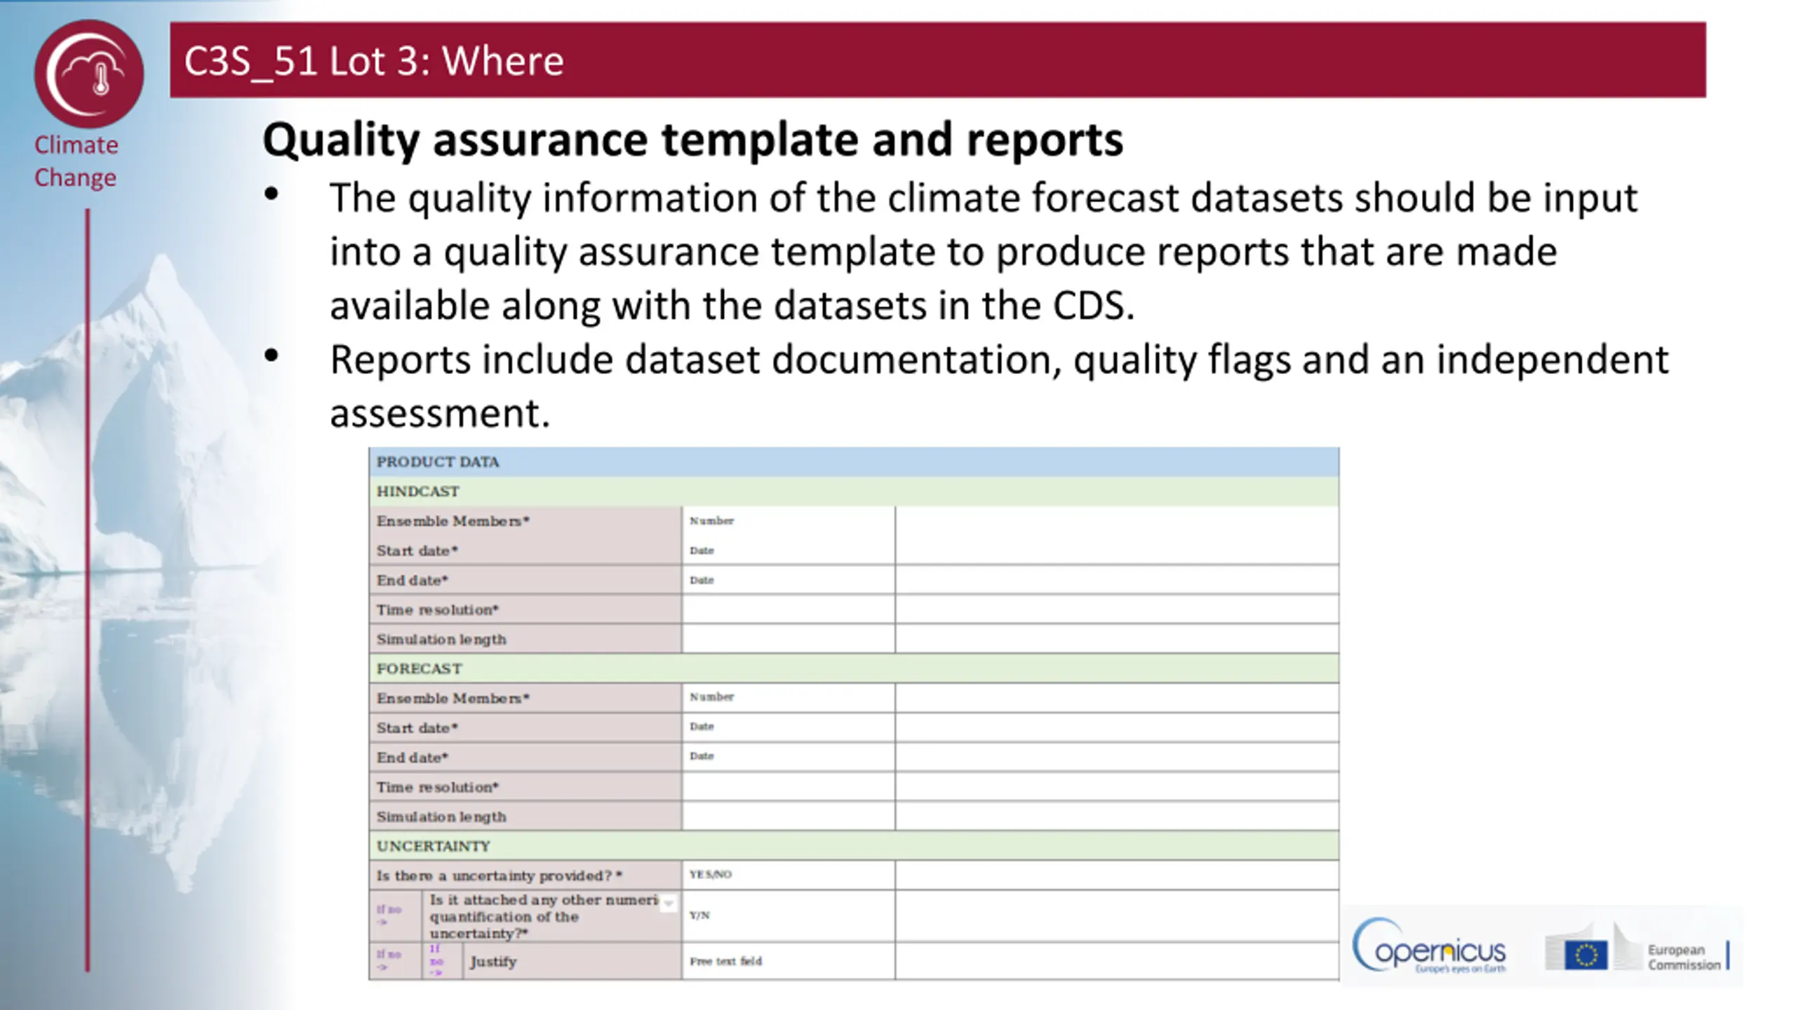Image resolution: width=1796 pixels, height=1010 pixels.
Task: Open the small dropdown arrow in the uncertainty question cell
Action: [x=669, y=903]
